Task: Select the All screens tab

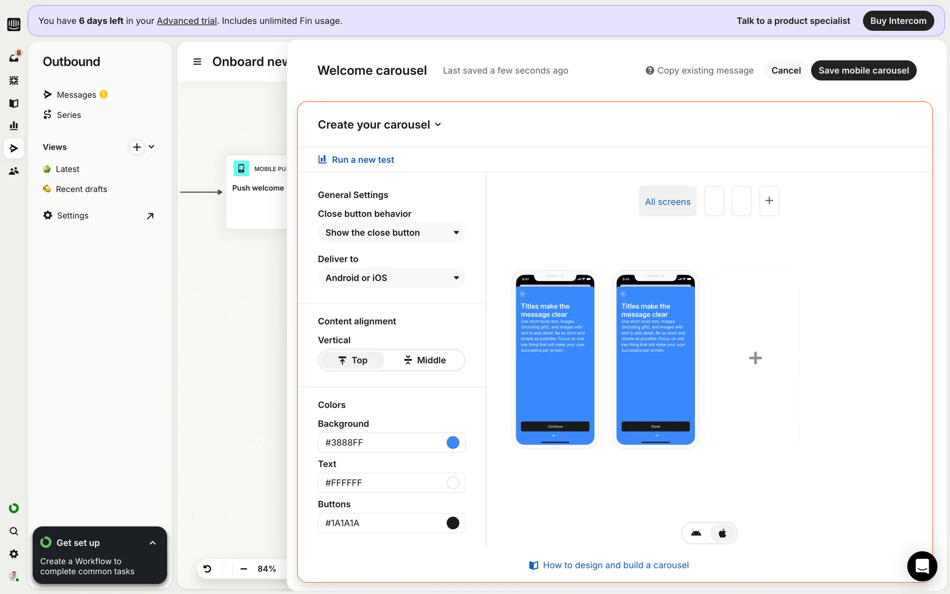Action: (667, 201)
